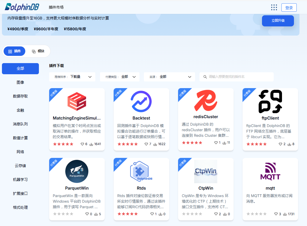Viewport: 307px width, 226px height.
Task: Open the Rtds plugin logo
Action: [x=141, y=171]
